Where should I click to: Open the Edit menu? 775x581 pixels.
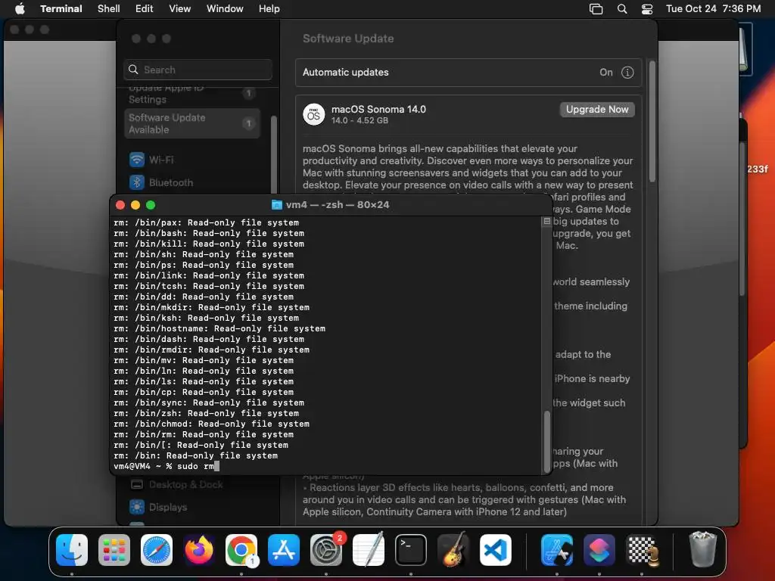click(x=144, y=8)
